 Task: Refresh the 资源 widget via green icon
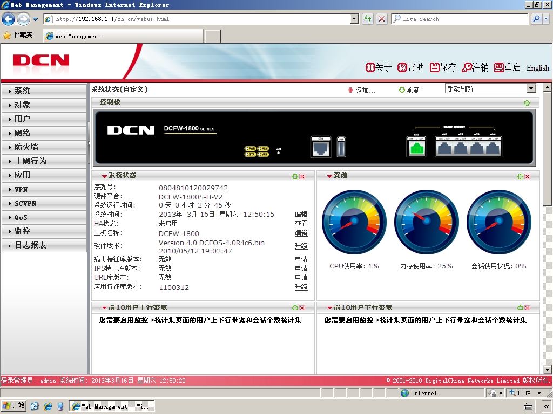click(x=520, y=176)
